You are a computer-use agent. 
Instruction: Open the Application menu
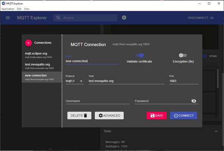[8, 9]
